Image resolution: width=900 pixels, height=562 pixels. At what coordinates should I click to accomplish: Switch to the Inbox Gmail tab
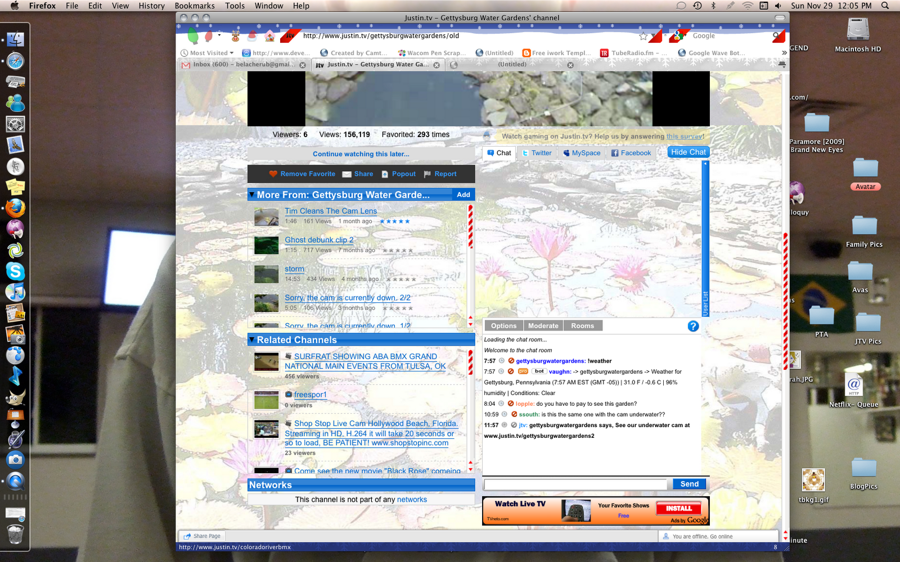[242, 65]
